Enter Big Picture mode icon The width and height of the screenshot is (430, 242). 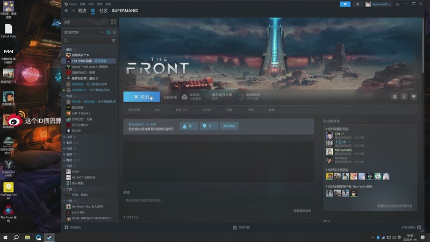398,4
